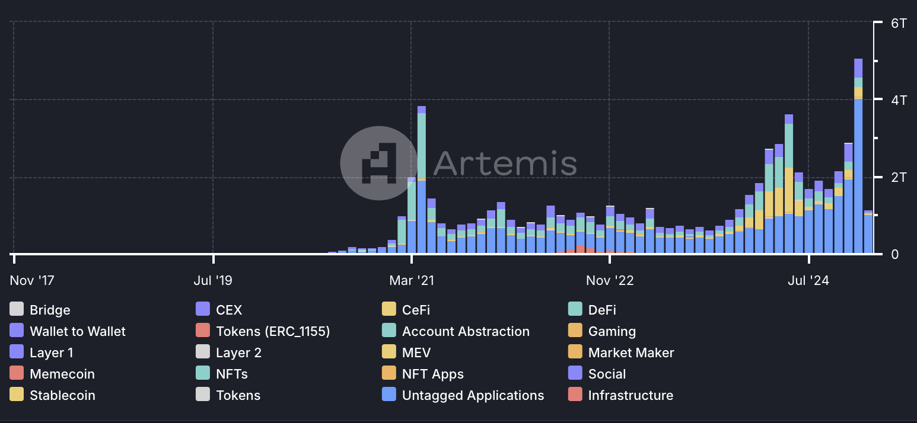
Task: Click the DeFi legend color square
Action: click(x=575, y=309)
